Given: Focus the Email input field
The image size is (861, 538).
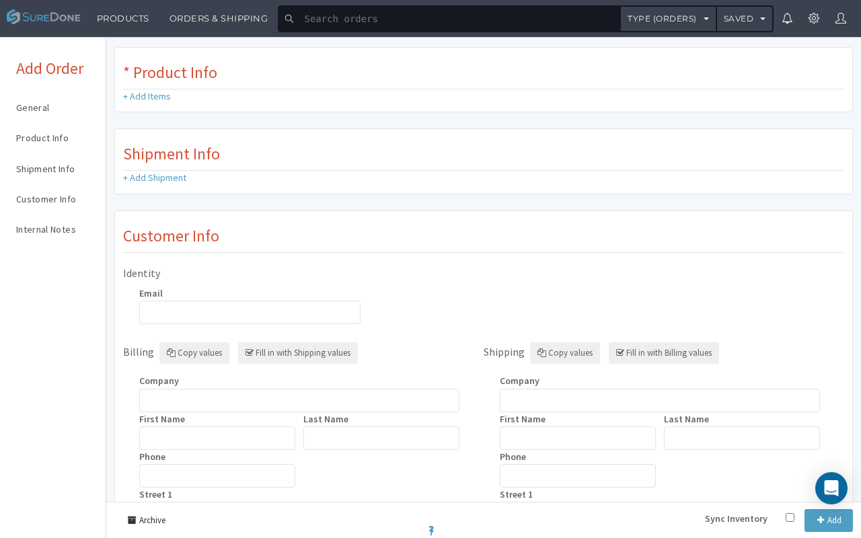Looking at the screenshot, I should tap(250, 313).
